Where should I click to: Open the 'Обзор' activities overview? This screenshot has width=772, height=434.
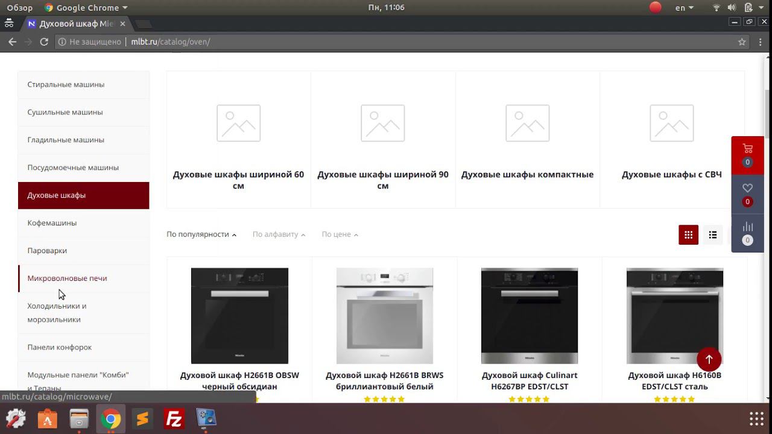[x=20, y=8]
